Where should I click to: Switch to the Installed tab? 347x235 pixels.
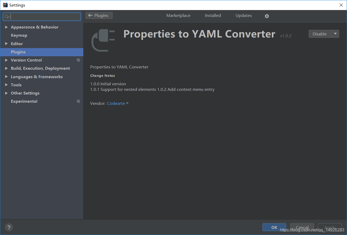click(213, 16)
